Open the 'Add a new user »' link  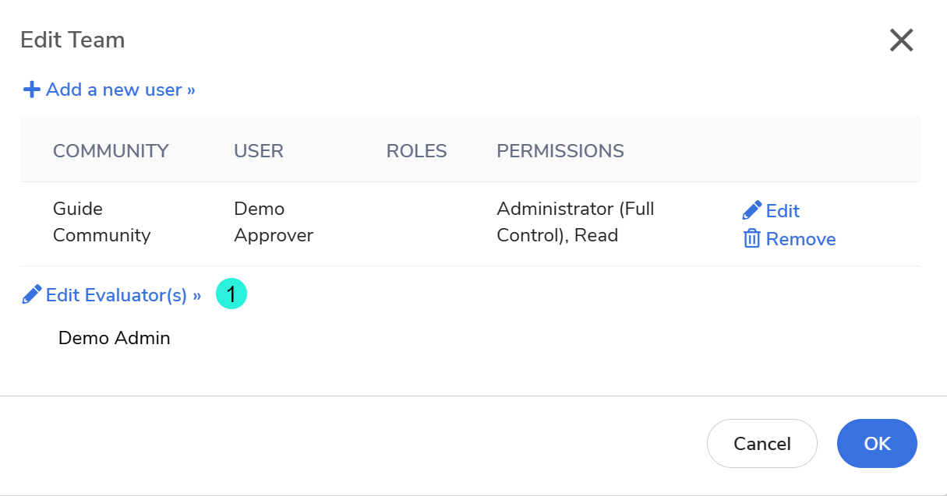(x=120, y=90)
